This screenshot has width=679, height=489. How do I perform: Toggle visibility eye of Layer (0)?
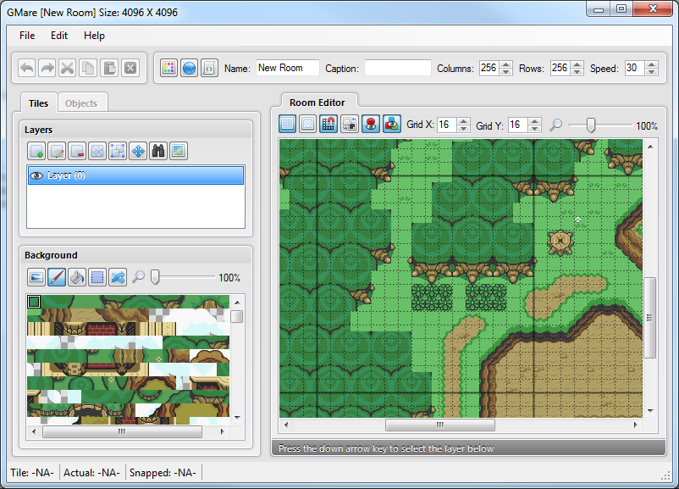pyautogui.click(x=36, y=175)
